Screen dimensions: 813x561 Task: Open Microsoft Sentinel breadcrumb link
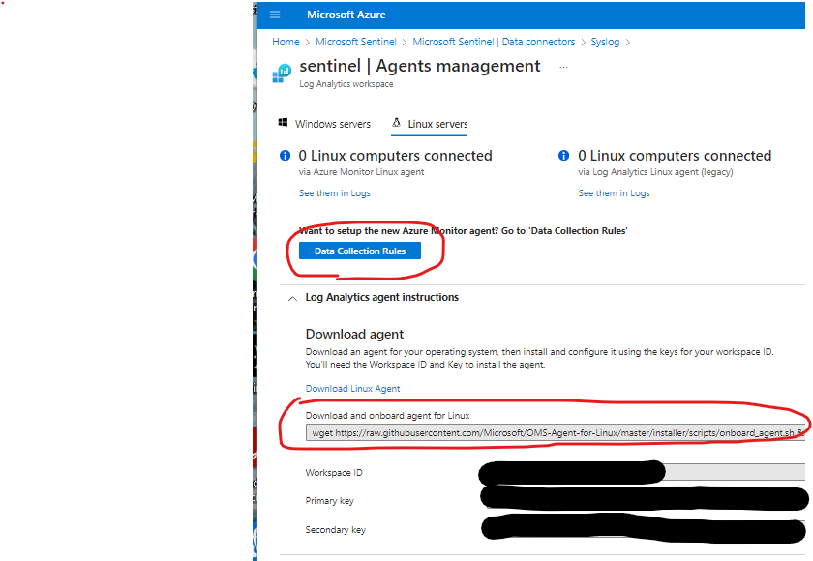[356, 42]
